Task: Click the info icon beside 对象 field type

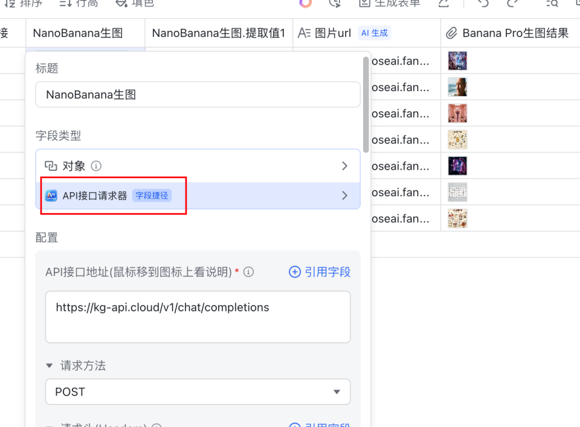Action: tap(97, 165)
